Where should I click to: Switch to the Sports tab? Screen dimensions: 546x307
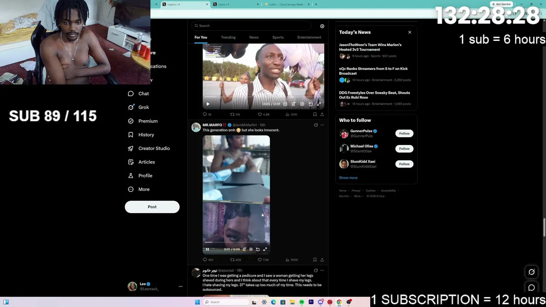[278, 38]
